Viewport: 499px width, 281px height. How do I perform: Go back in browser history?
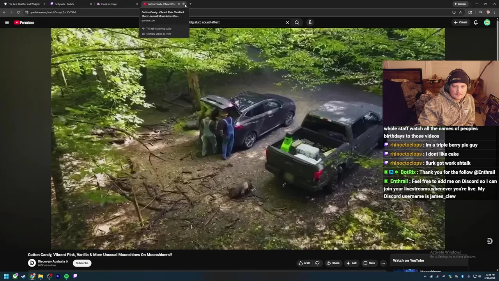(4, 12)
